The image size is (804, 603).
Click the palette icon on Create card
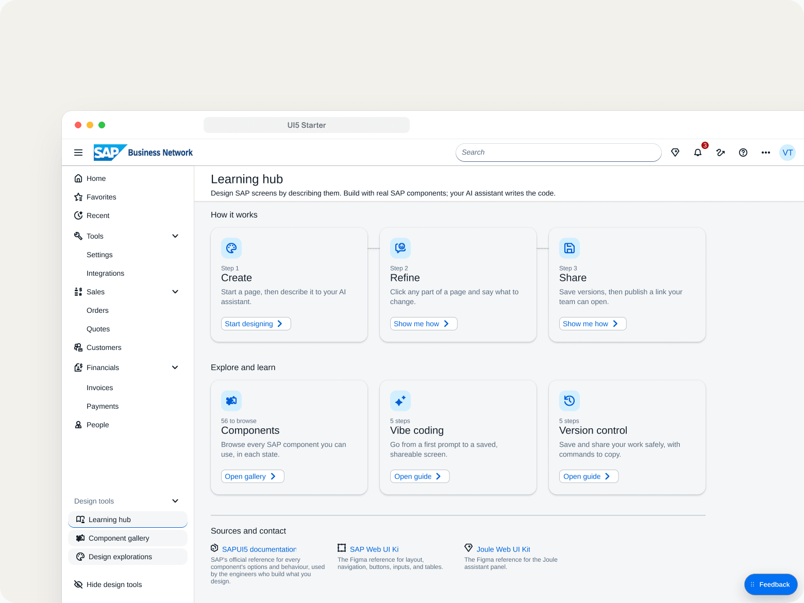[x=231, y=248]
